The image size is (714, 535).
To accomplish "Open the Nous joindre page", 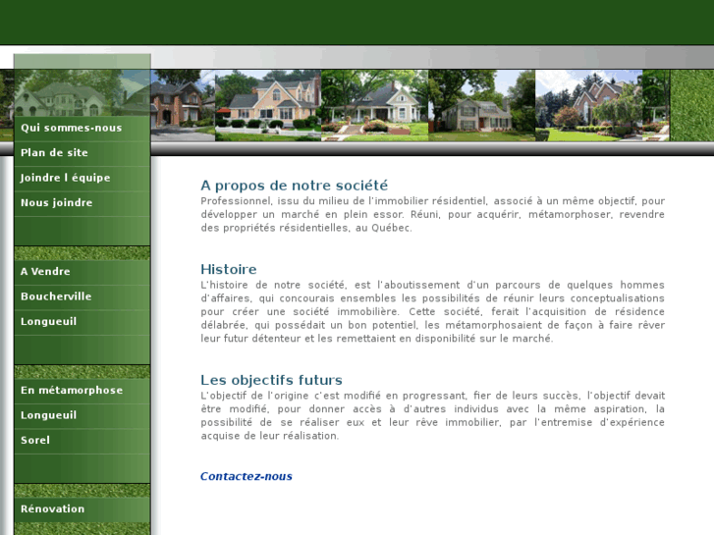I will (82, 203).
